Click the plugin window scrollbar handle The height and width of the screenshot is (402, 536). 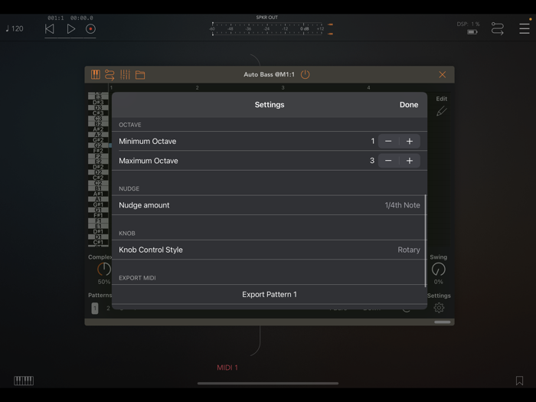[443, 322]
